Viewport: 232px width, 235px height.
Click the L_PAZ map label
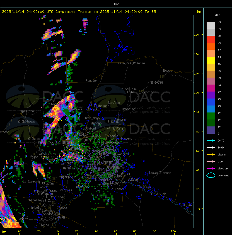click(188, 205)
